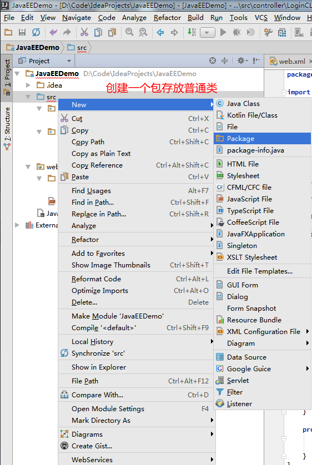This screenshot has height=465, width=312.
Task: Click the Undo toolbar arrow
Action: coord(53,32)
